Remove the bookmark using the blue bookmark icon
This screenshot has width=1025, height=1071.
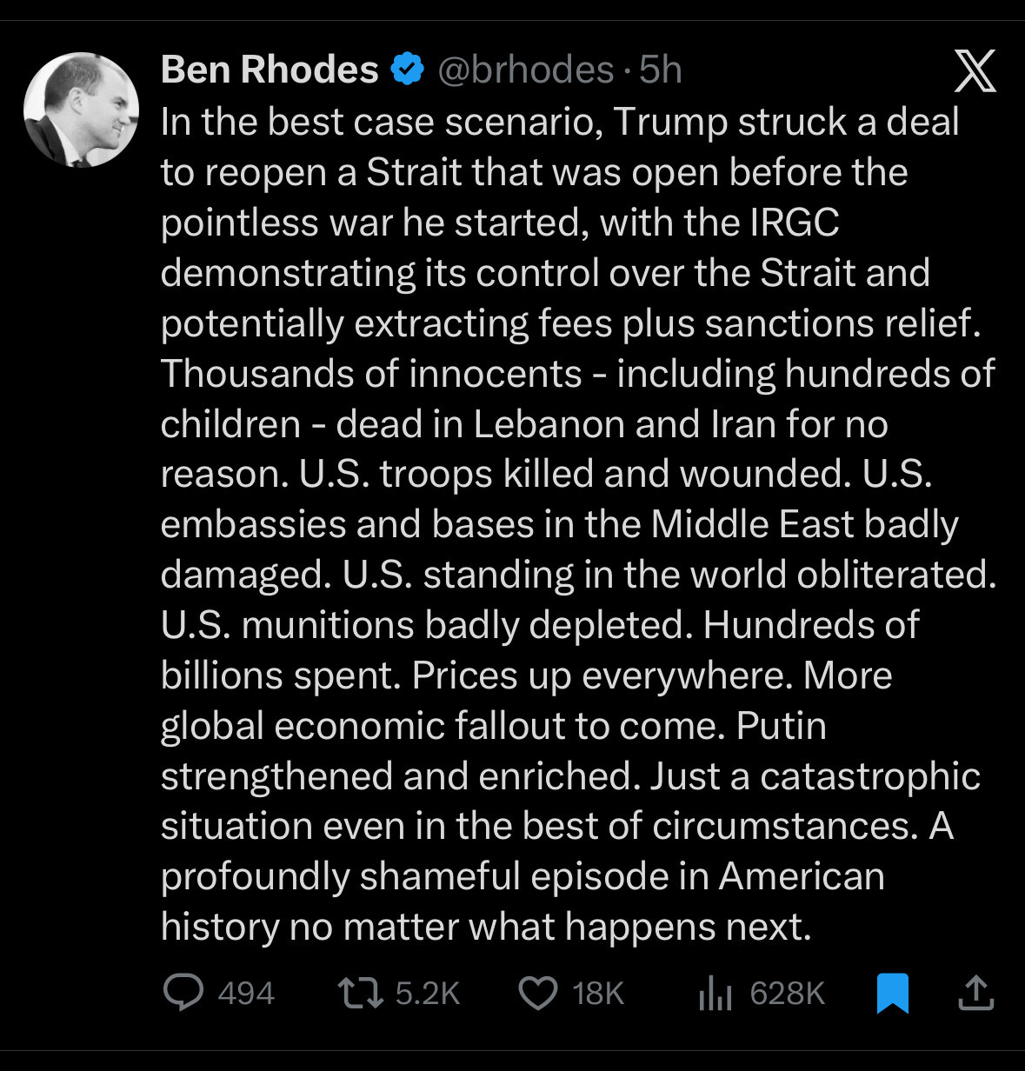893,993
